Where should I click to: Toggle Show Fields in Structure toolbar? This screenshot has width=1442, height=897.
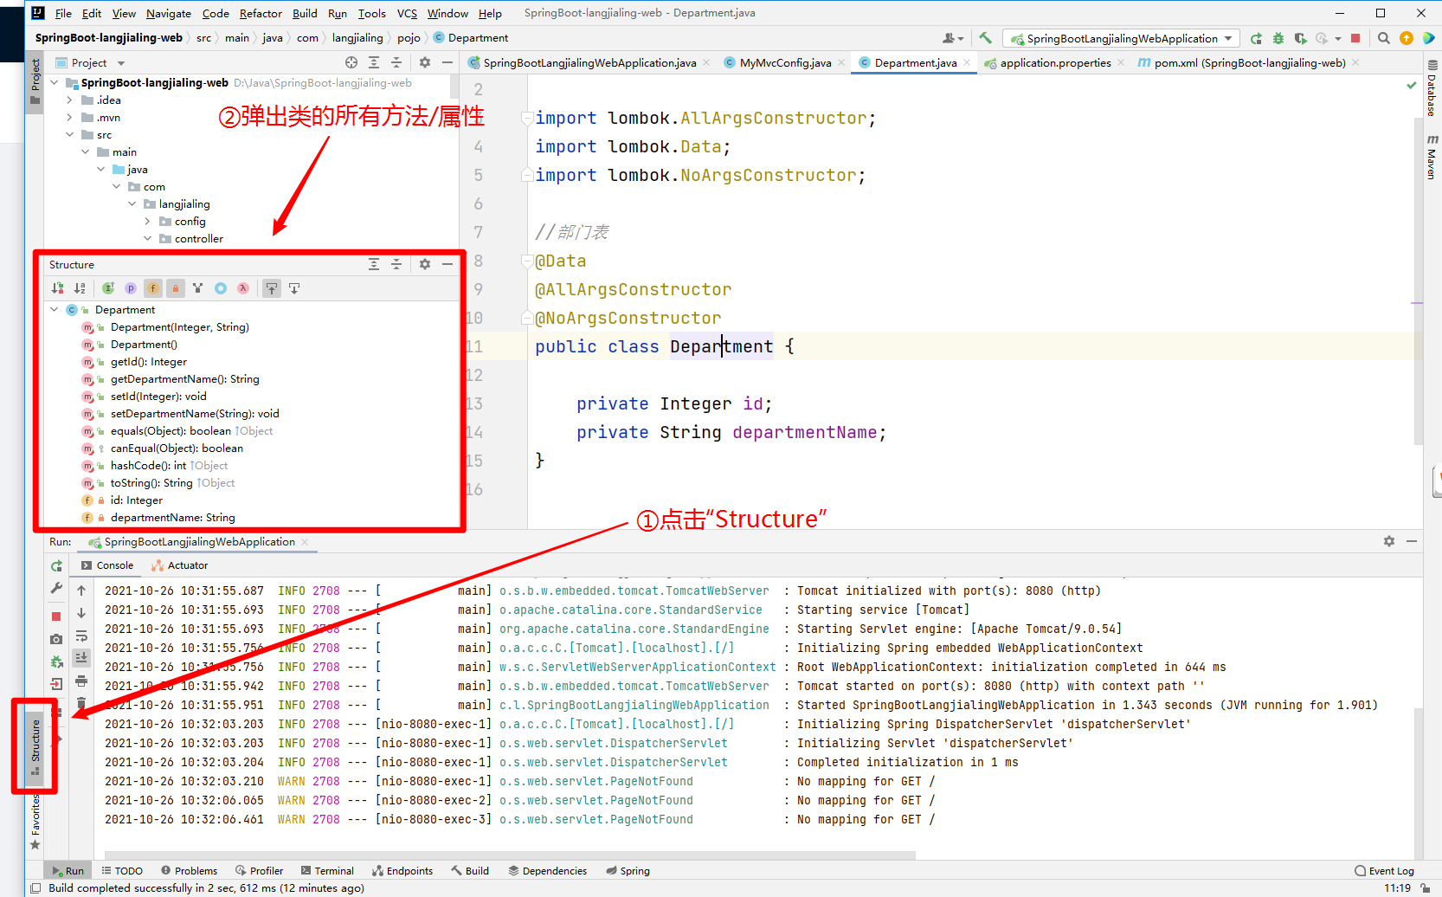tap(153, 288)
